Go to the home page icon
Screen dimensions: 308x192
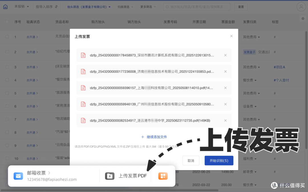[x=5, y=7]
